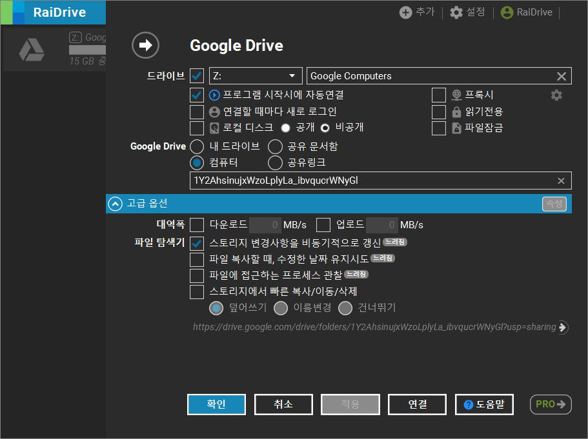Enable 업로드 bandwidth limit checkbox
The image size is (588, 439).
point(323,225)
